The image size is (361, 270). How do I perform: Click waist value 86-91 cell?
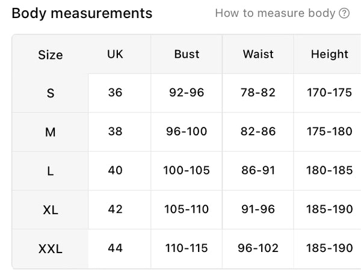click(x=258, y=170)
